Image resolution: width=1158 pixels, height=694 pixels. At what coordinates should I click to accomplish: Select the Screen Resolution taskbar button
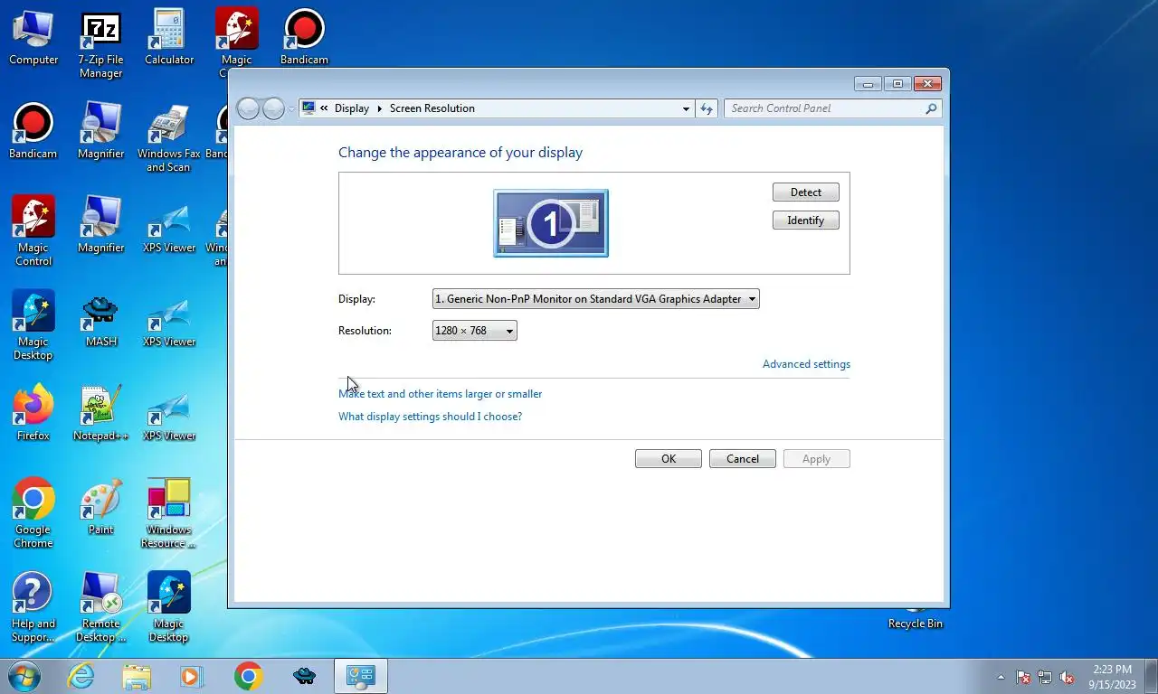tap(361, 676)
